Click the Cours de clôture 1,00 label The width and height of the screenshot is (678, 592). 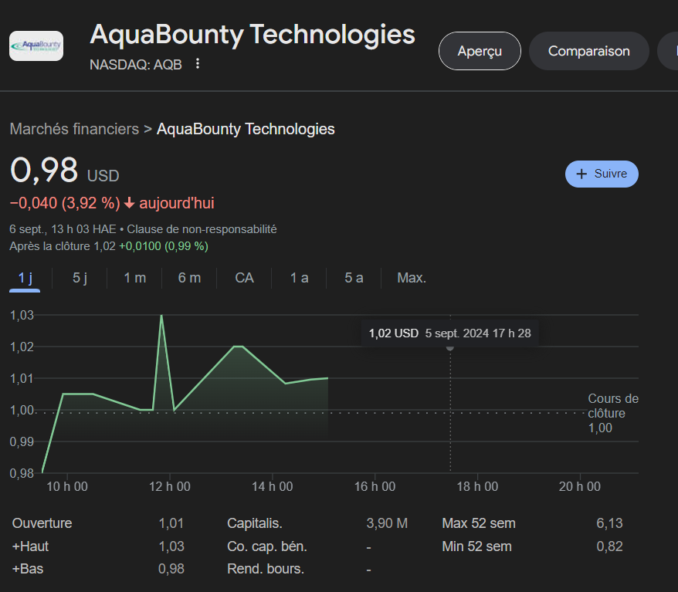coord(613,413)
